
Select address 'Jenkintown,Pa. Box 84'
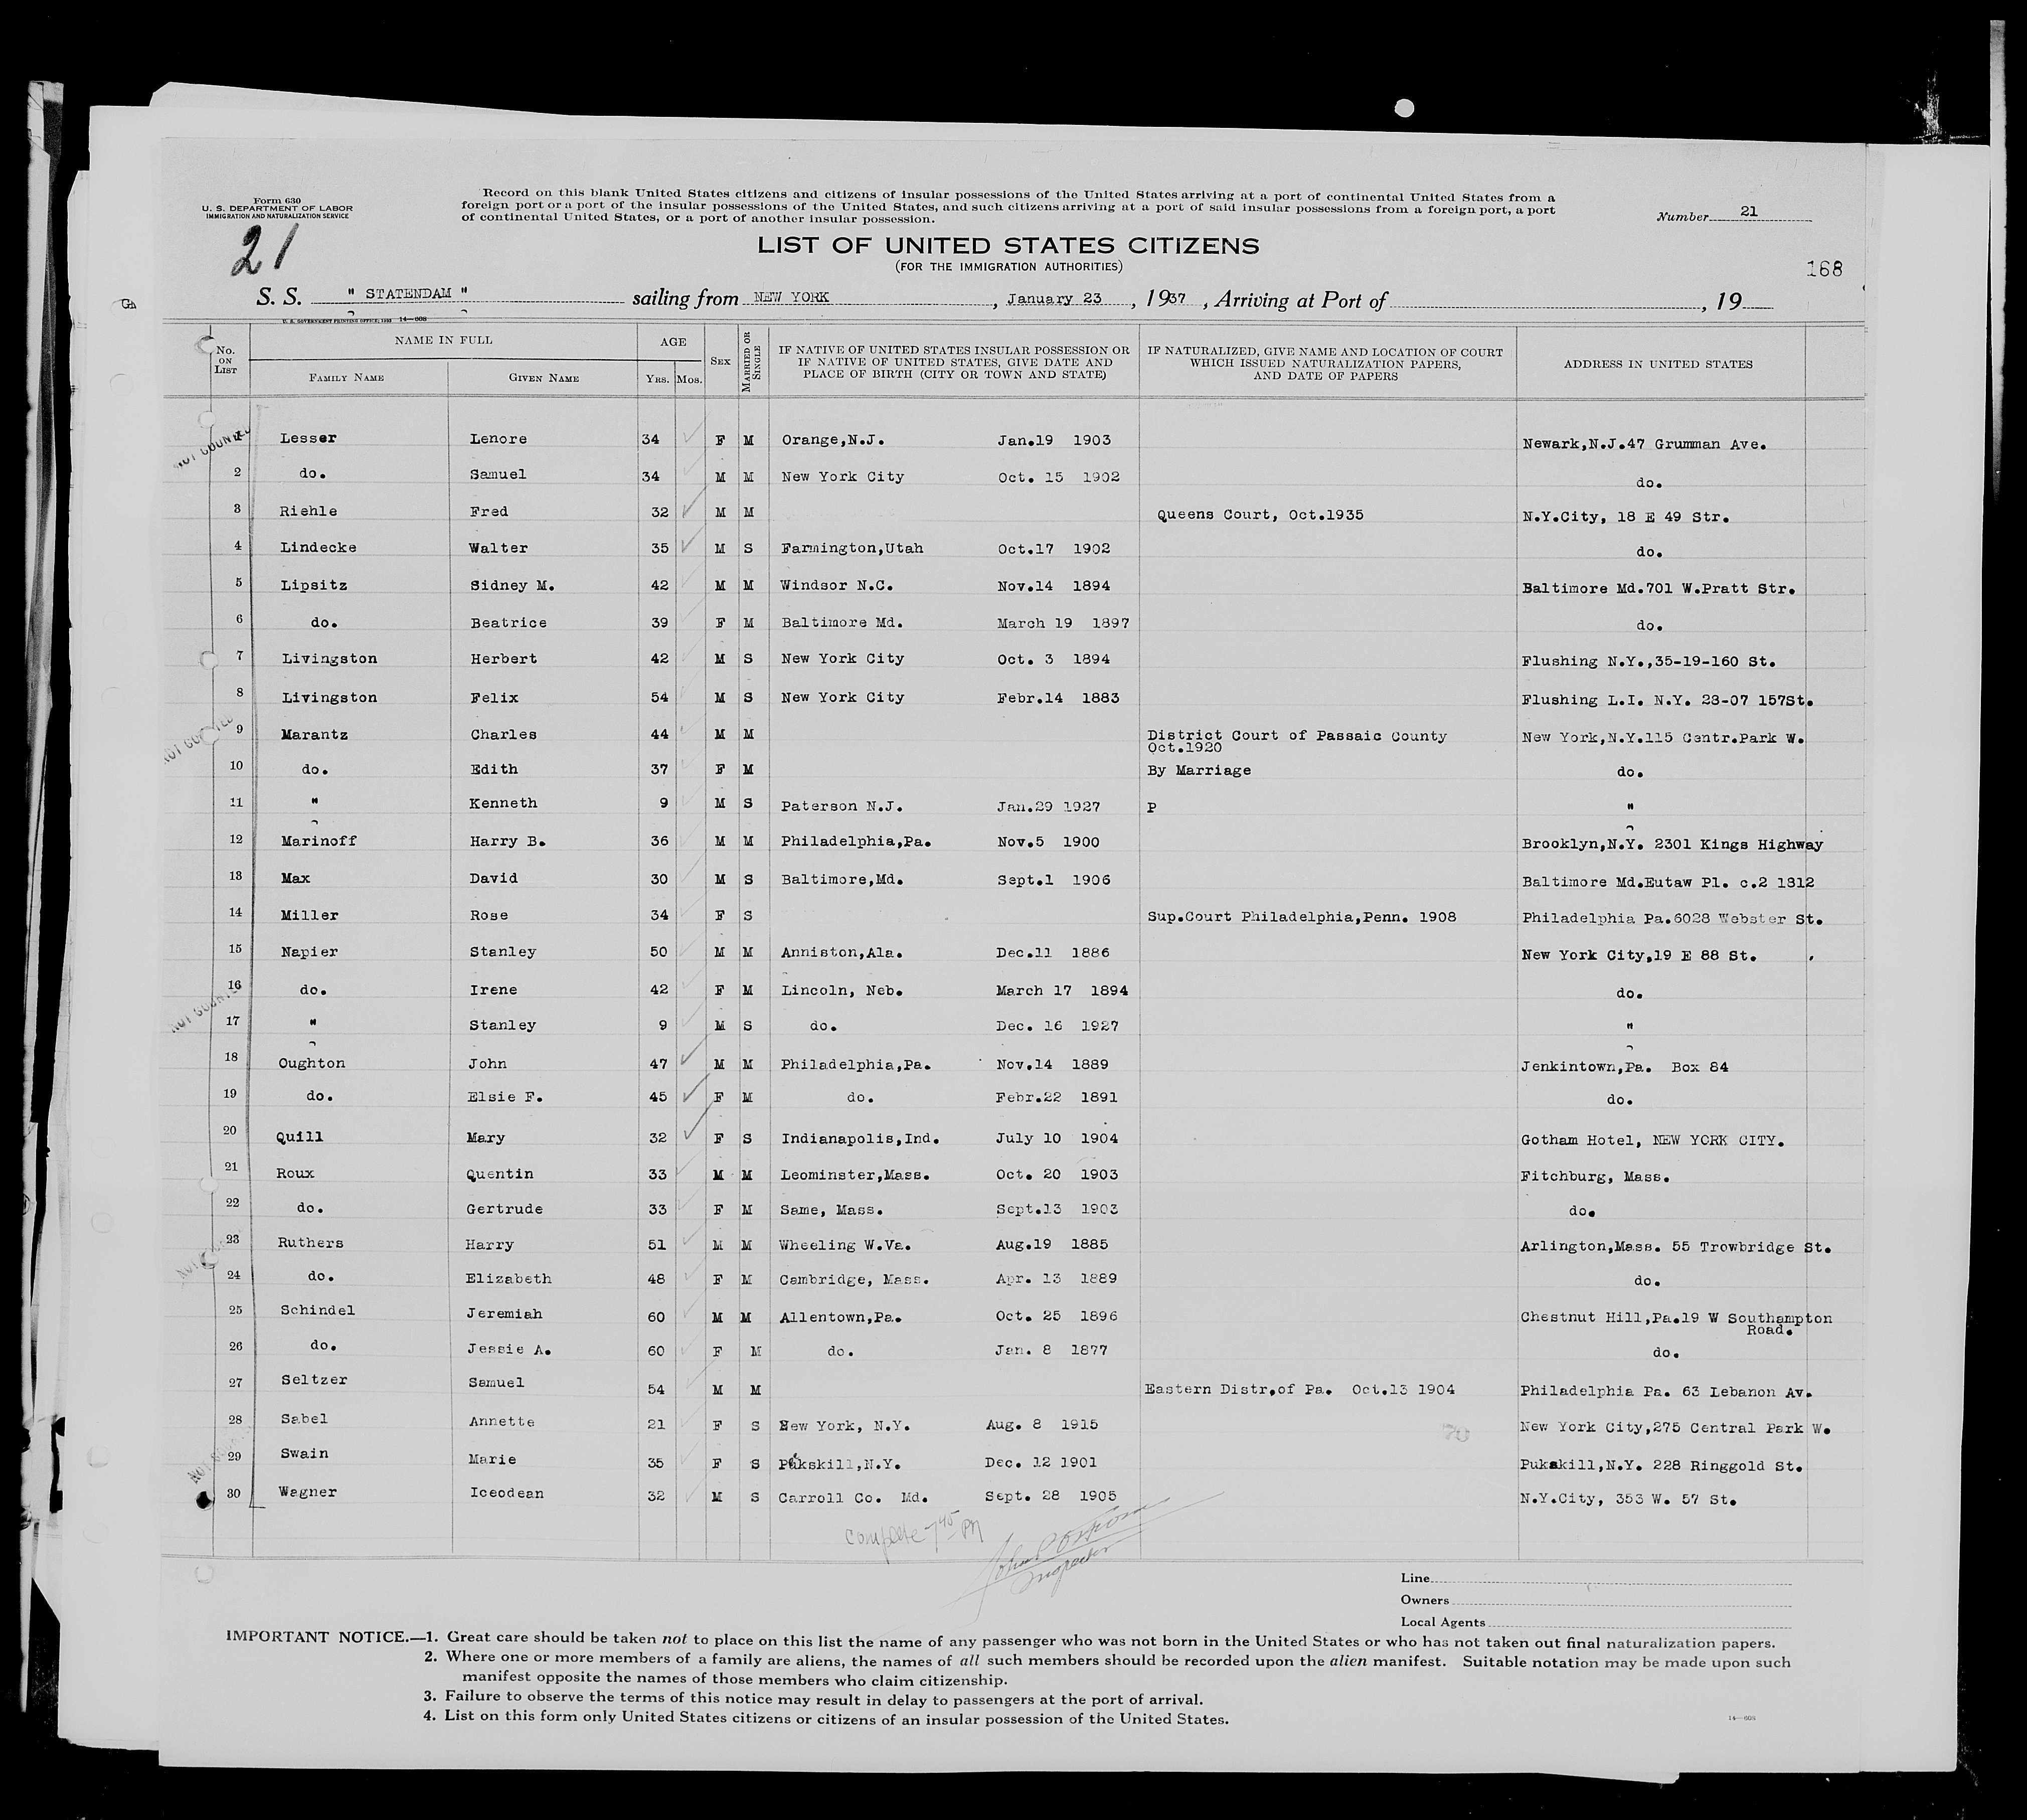coord(1624,1066)
